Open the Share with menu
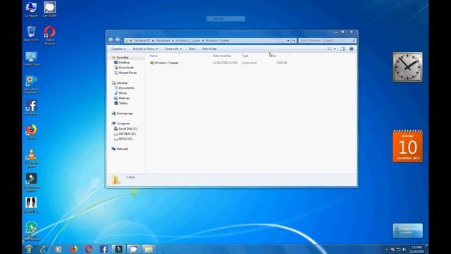Viewport: 451px width, 254px height. click(x=173, y=49)
